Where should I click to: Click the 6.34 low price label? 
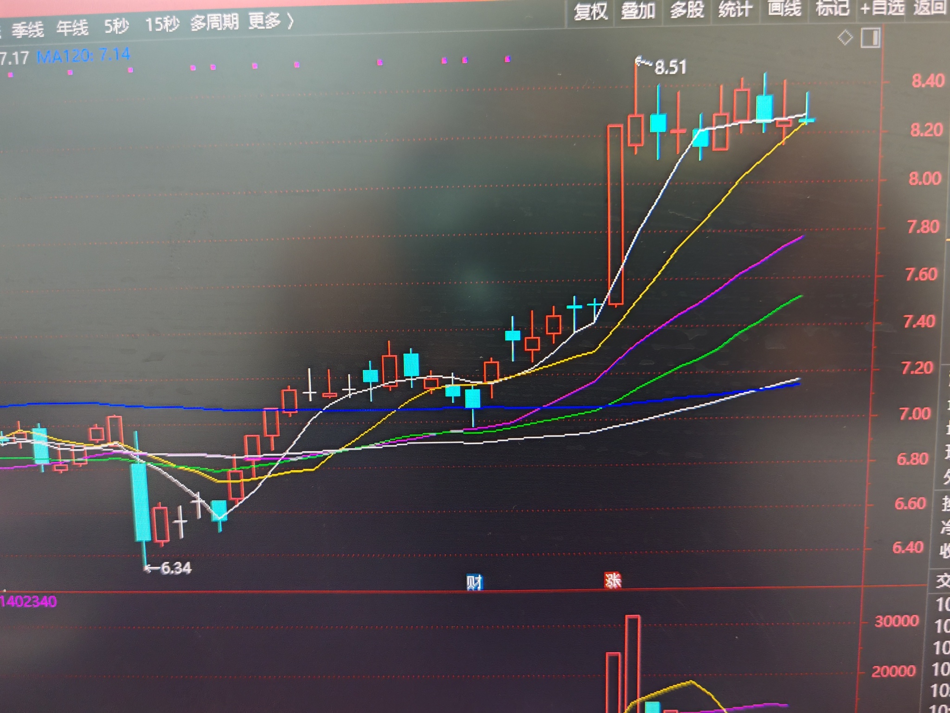[175, 568]
